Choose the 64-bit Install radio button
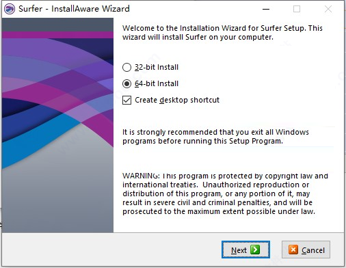Screen dimensions: 346x268 pyautogui.click(x=127, y=84)
